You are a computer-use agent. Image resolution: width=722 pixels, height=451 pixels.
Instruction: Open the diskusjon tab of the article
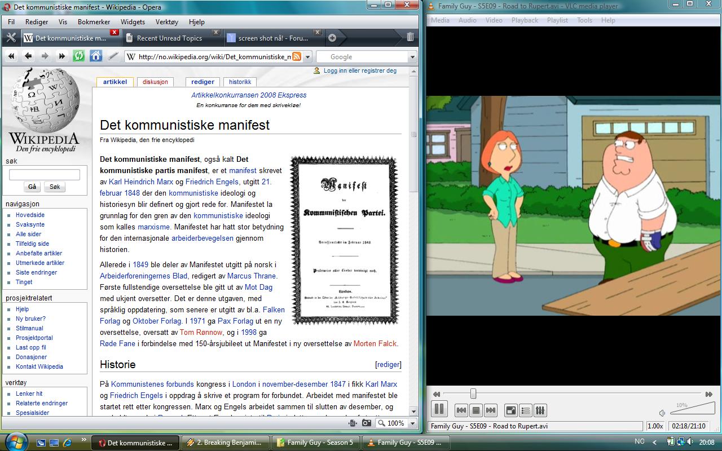[155, 82]
